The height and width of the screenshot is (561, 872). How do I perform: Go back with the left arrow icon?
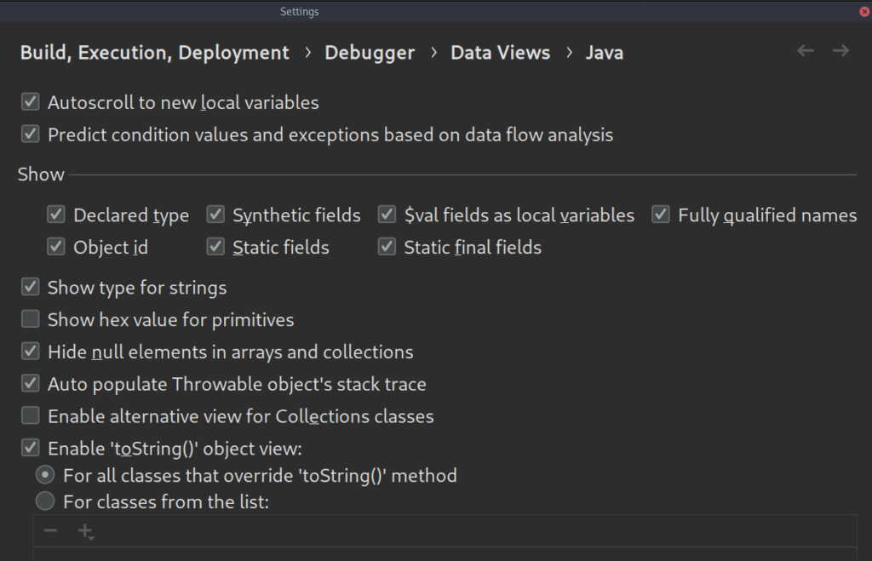806,51
